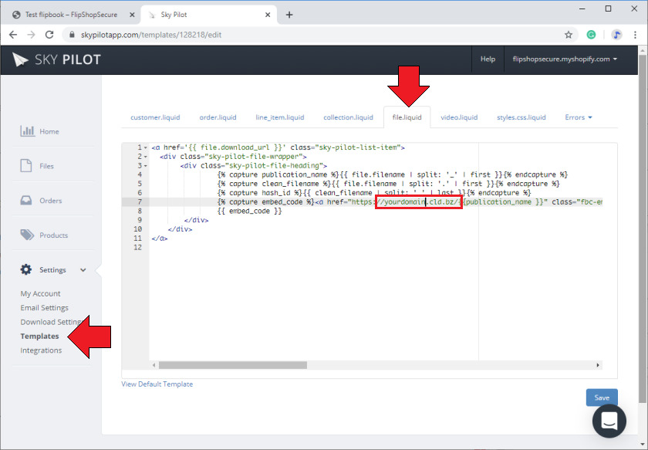The width and height of the screenshot is (648, 450).
Task: Go forward in browser history
Action: point(31,35)
